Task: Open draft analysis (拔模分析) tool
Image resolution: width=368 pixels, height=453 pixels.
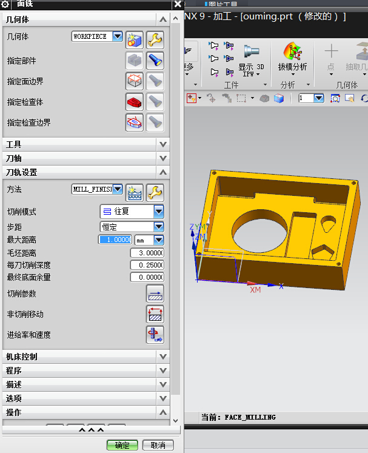Action: pos(292,52)
